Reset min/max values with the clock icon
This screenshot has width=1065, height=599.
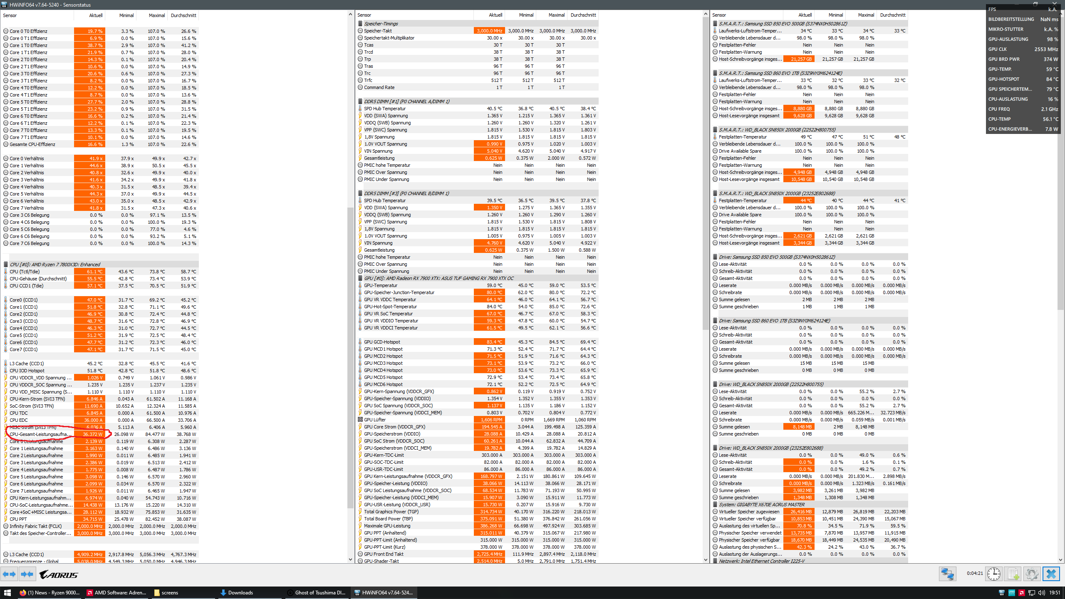[994, 574]
